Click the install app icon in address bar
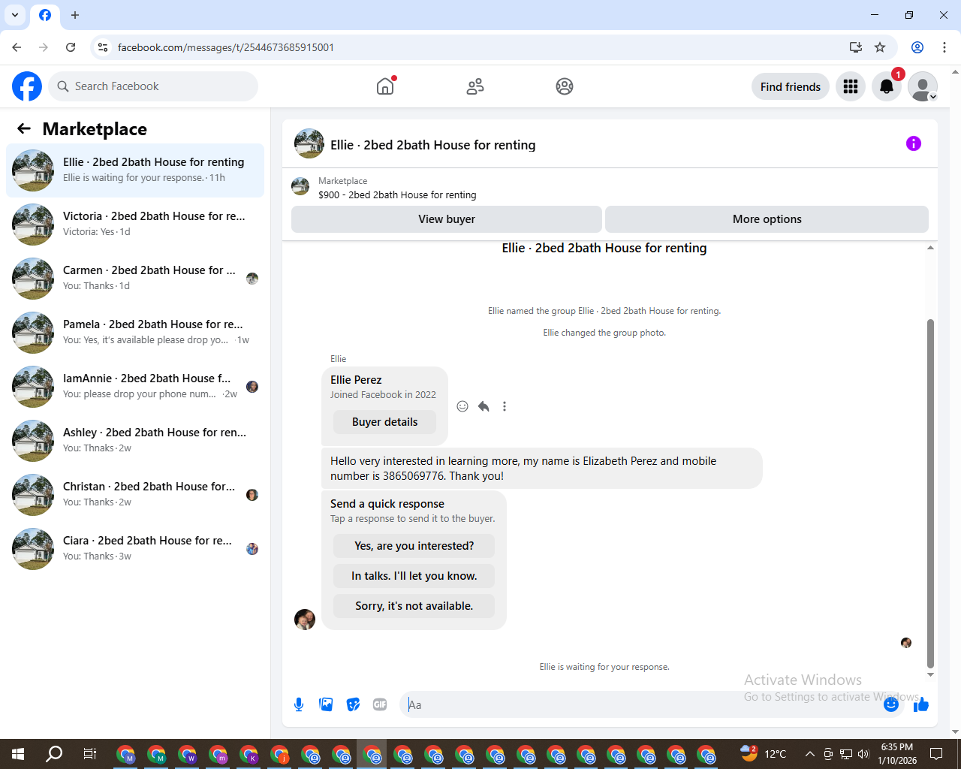Viewport: 961px width, 769px height. 856,47
